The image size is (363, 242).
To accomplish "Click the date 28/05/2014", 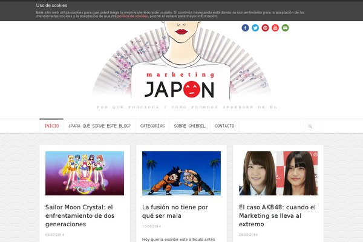I will 248,235.
